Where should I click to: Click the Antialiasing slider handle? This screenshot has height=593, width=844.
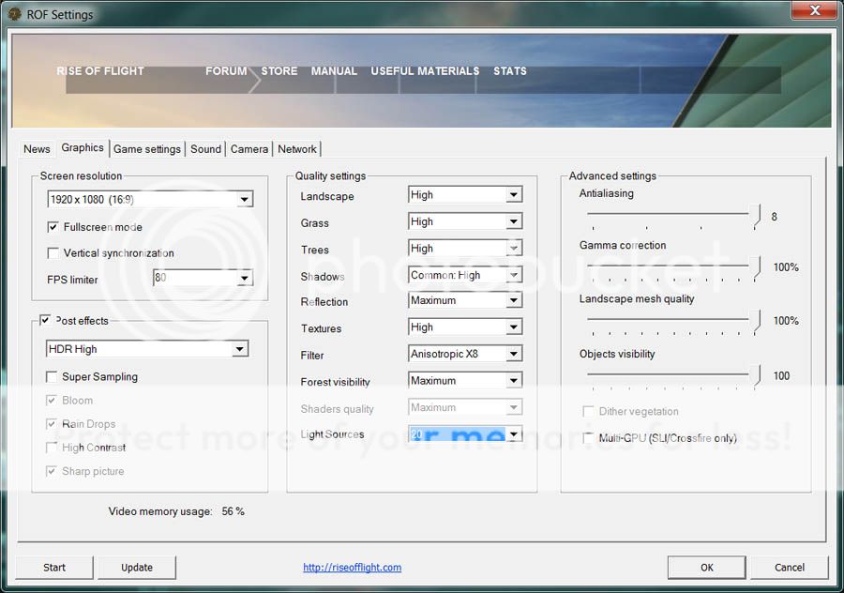[x=757, y=217]
